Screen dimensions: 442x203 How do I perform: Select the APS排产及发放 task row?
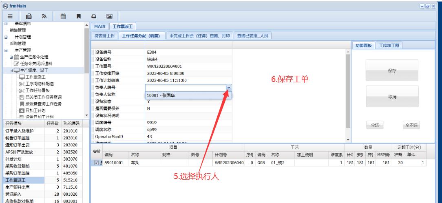(43, 152)
